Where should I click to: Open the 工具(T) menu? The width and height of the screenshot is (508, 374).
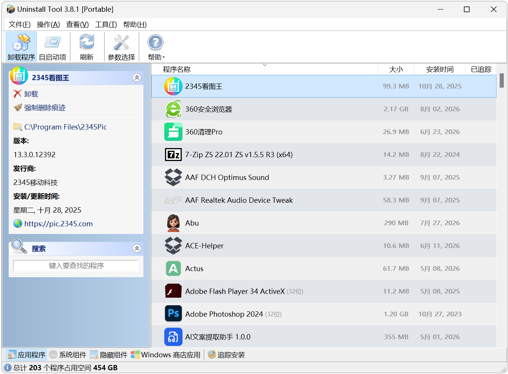(106, 25)
